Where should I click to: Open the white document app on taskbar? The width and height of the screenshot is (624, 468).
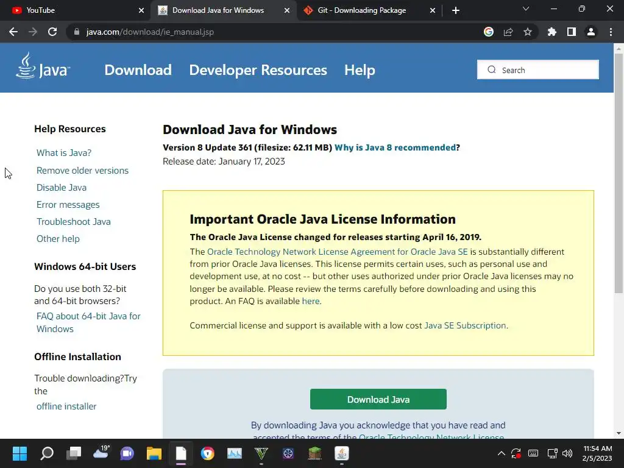point(181,453)
